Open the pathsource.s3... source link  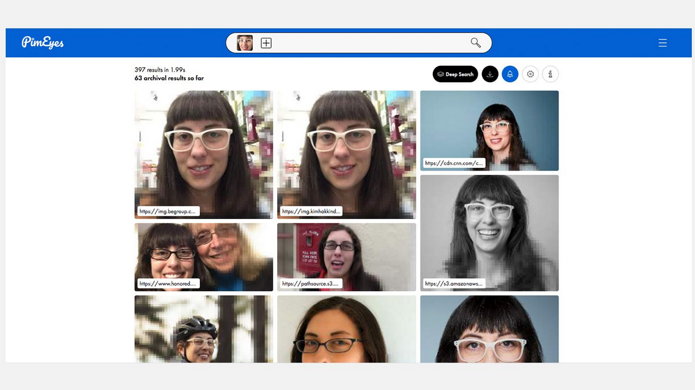tap(310, 284)
